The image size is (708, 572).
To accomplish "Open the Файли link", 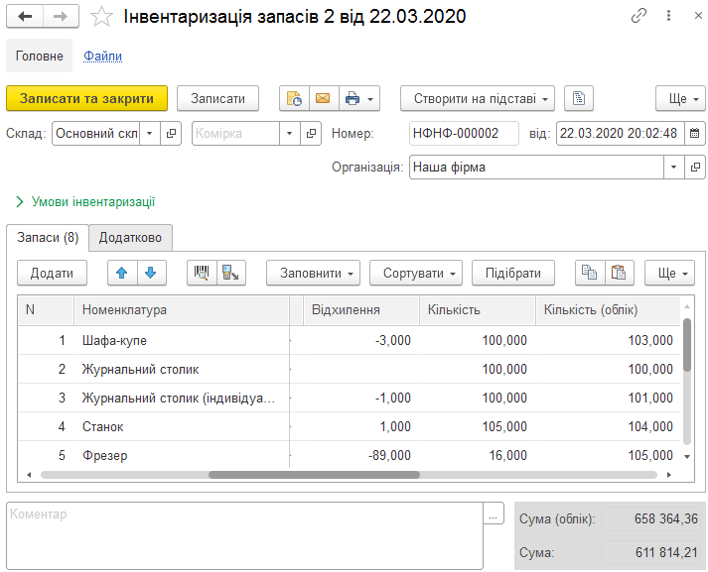I will click(102, 56).
